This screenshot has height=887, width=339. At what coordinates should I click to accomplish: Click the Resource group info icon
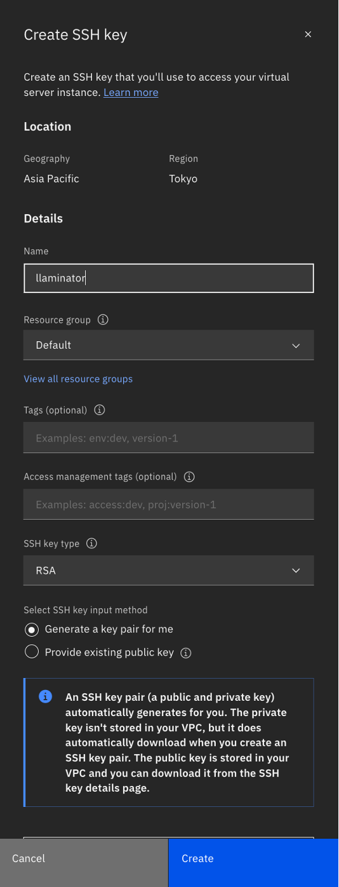click(103, 320)
